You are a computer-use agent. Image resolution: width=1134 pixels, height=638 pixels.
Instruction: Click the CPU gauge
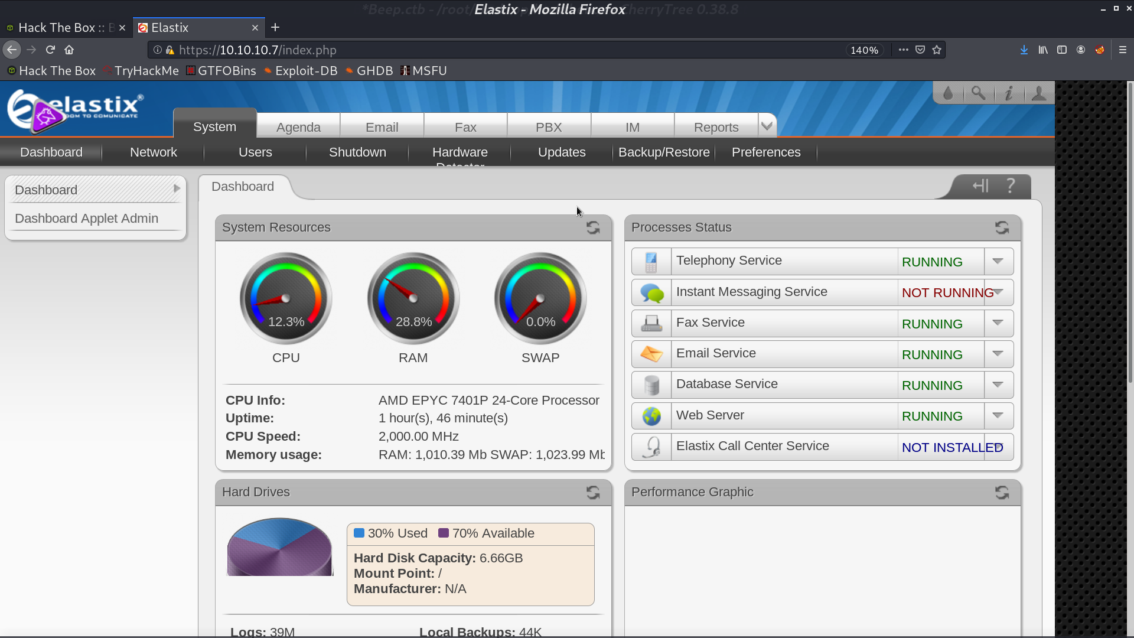tap(286, 298)
